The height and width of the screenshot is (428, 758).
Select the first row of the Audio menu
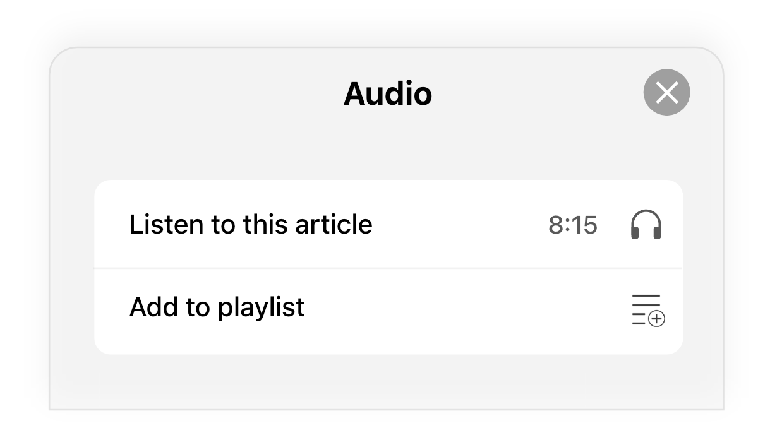tap(388, 224)
